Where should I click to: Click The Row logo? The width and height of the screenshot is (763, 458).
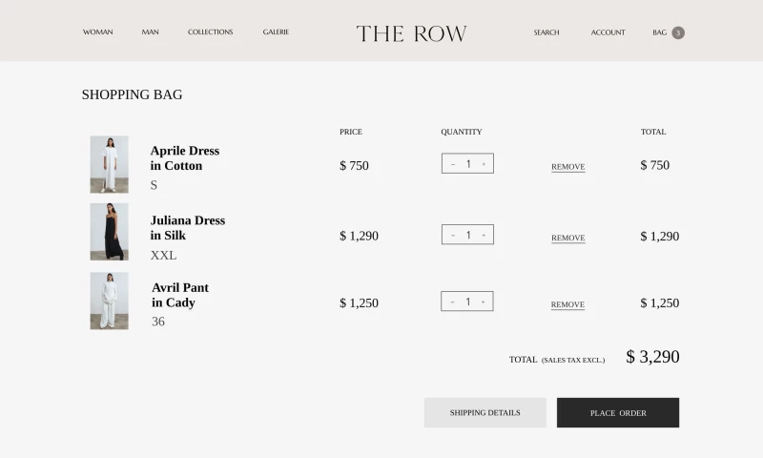coord(411,33)
